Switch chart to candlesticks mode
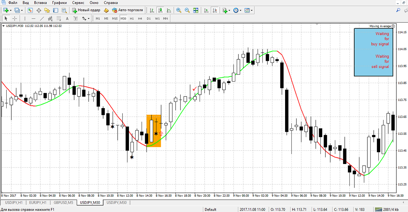408x212 pixels. point(160,10)
